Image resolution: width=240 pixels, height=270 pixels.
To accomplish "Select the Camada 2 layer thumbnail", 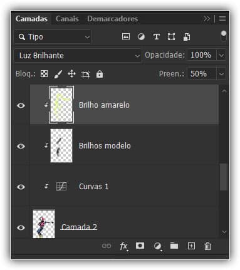I will (x=44, y=224).
